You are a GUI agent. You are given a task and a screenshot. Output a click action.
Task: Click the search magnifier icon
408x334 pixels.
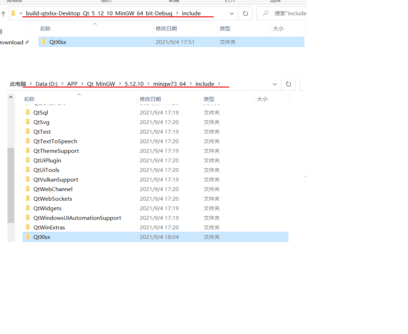point(266,13)
